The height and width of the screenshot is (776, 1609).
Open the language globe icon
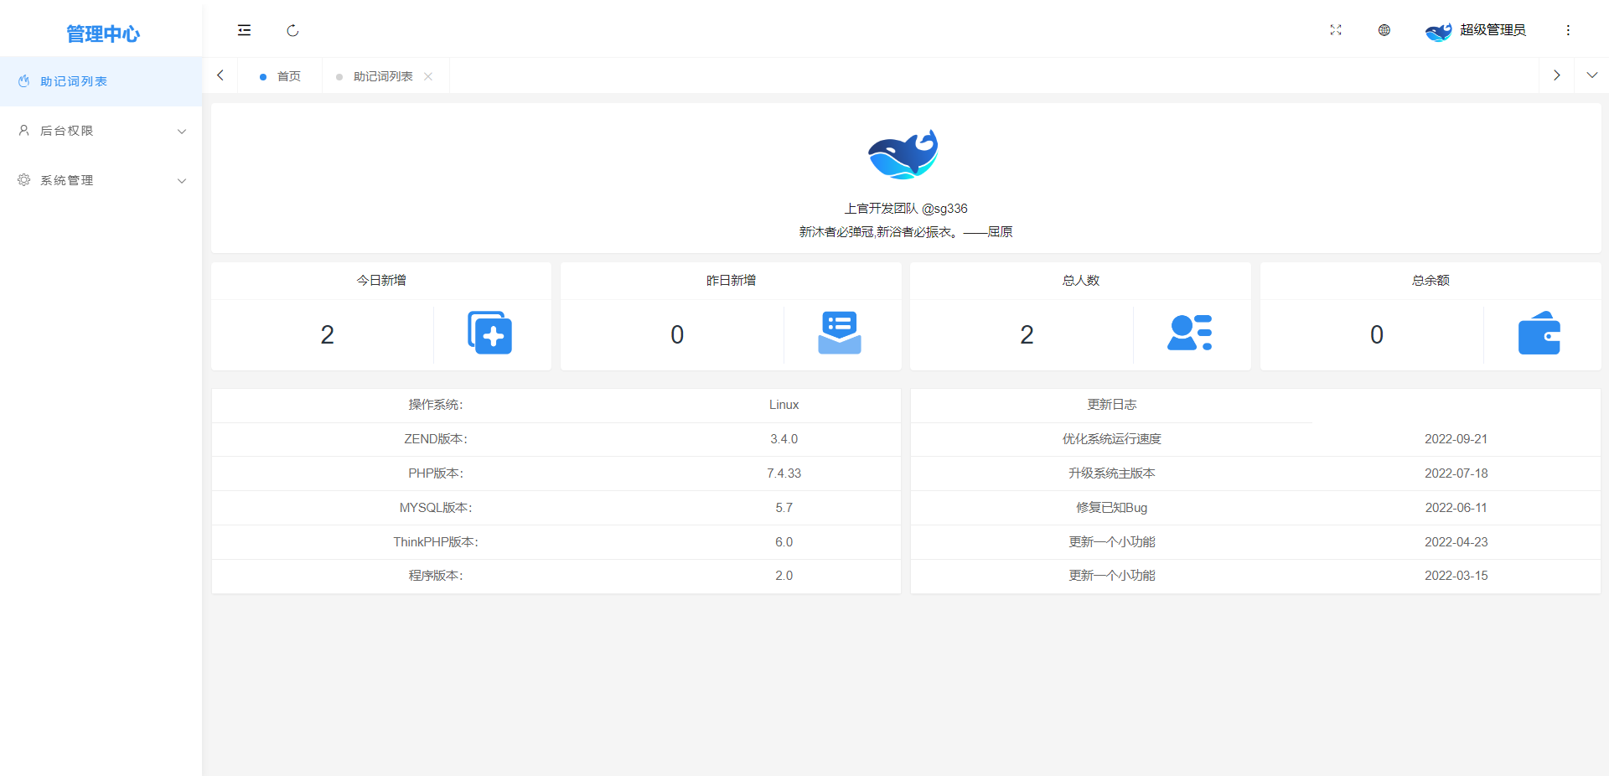1384,30
